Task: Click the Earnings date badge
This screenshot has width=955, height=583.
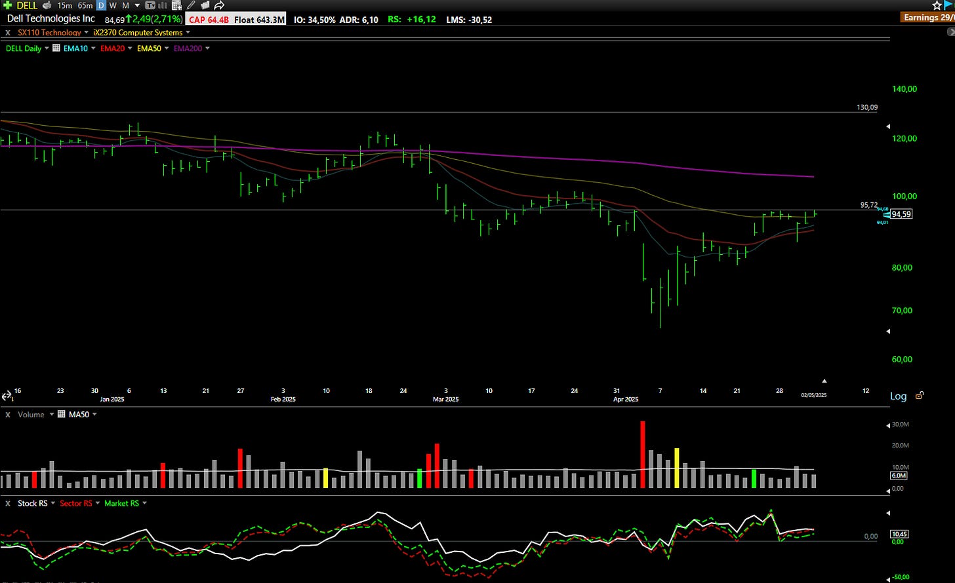Action: [x=928, y=17]
